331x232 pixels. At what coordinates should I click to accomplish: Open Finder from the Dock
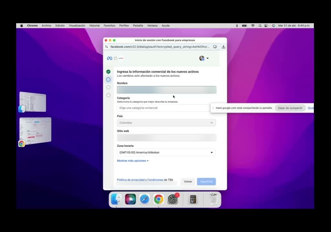point(116,199)
